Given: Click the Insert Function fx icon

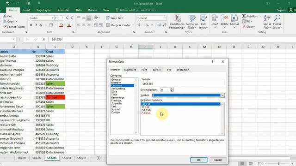Looking at the screenshot, I should tap(44, 40).
